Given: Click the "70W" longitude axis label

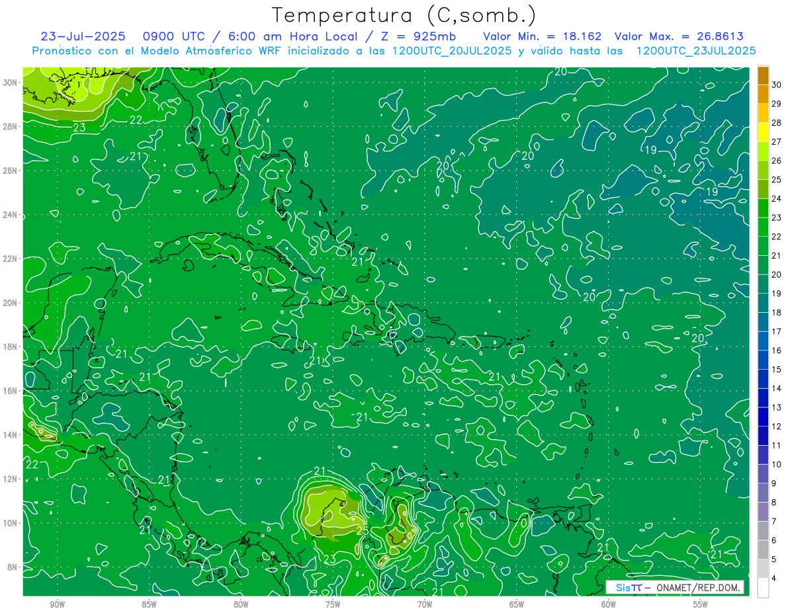Looking at the screenshot, I should 425,605.
